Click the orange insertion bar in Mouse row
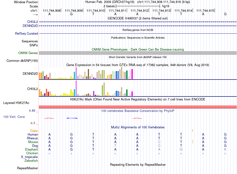The width and height of the screenshot is (237, 174). tap(193, 142)
